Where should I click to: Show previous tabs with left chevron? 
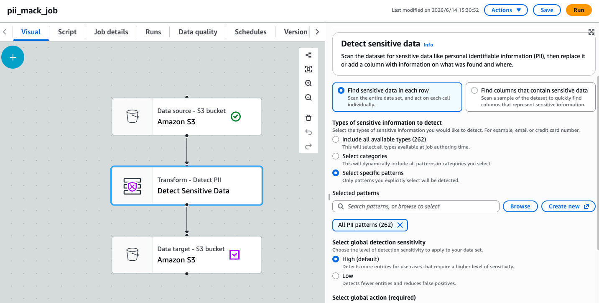tap(5, 32)
